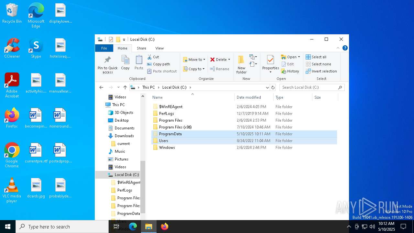Click the Up one level arrow

[x=125, y=87]
